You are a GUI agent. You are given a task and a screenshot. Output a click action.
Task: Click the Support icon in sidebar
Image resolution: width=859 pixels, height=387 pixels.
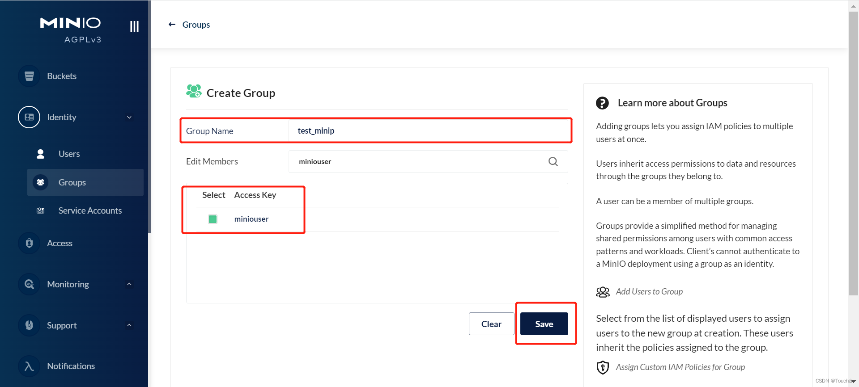[x=29, y=325]
